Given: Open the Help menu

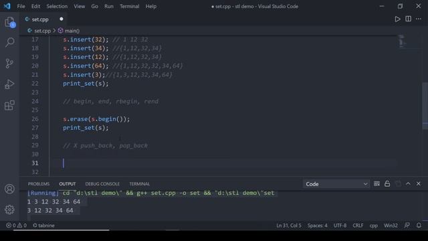Looking at the screenshot, I should pyautogui.click(x=150, y=6).
